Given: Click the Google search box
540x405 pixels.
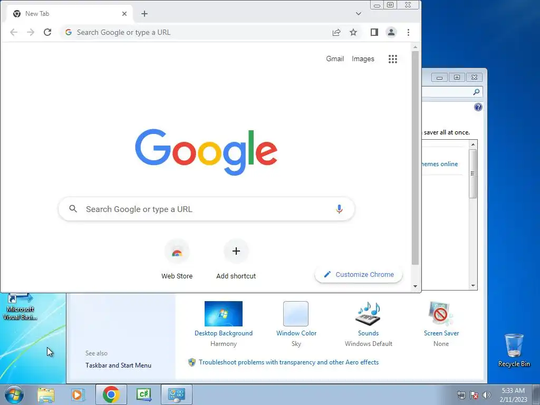Looking at the screenshot, I should tap(207, 209).
